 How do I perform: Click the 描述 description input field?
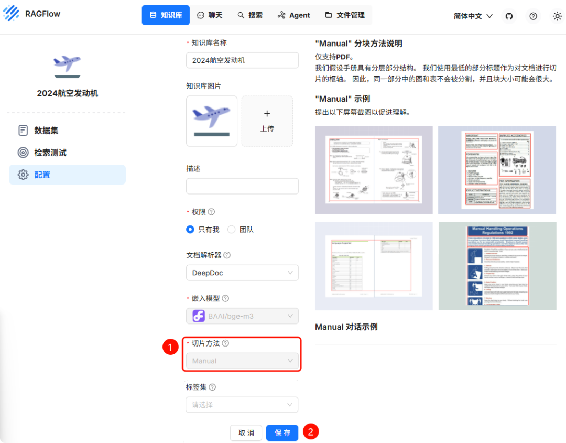(242, 186)
